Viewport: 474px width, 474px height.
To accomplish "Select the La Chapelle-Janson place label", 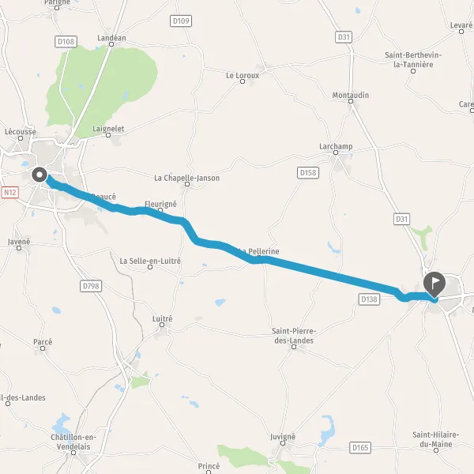I will [x=186, y=178].
